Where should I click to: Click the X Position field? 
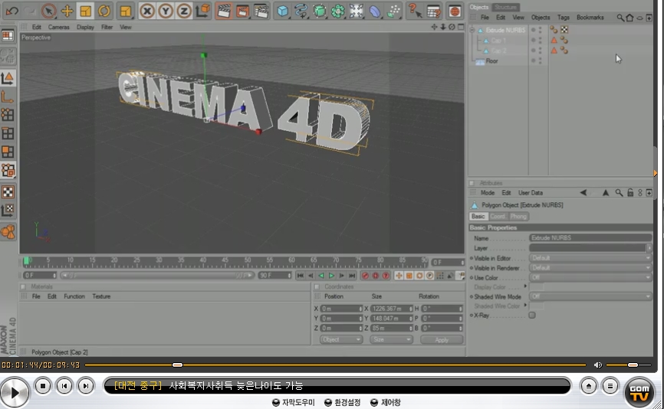(x=341, y=309)
